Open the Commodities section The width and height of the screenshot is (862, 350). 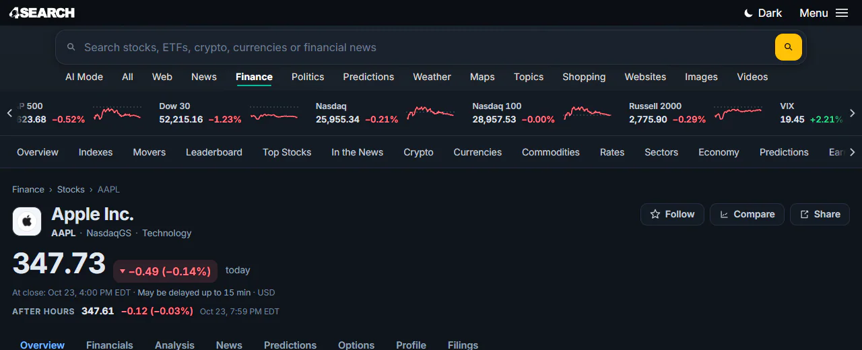tap(551, 152)
